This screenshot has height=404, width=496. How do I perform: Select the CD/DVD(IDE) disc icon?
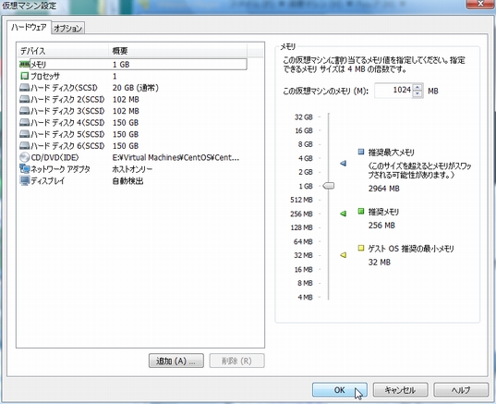pyautogui.click(x=24, y=157)
